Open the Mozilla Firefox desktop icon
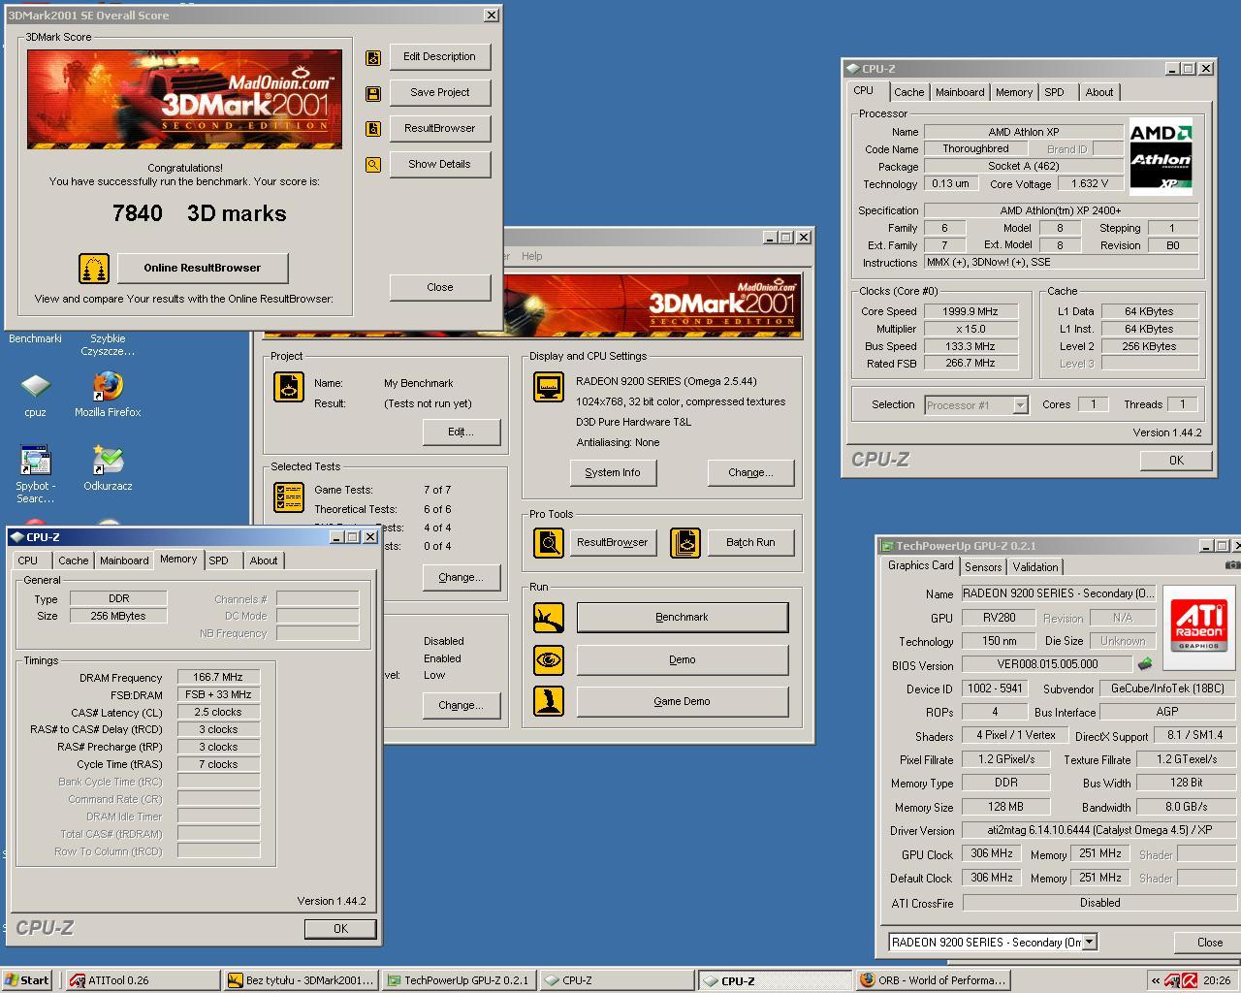 (x=108, y=396)
